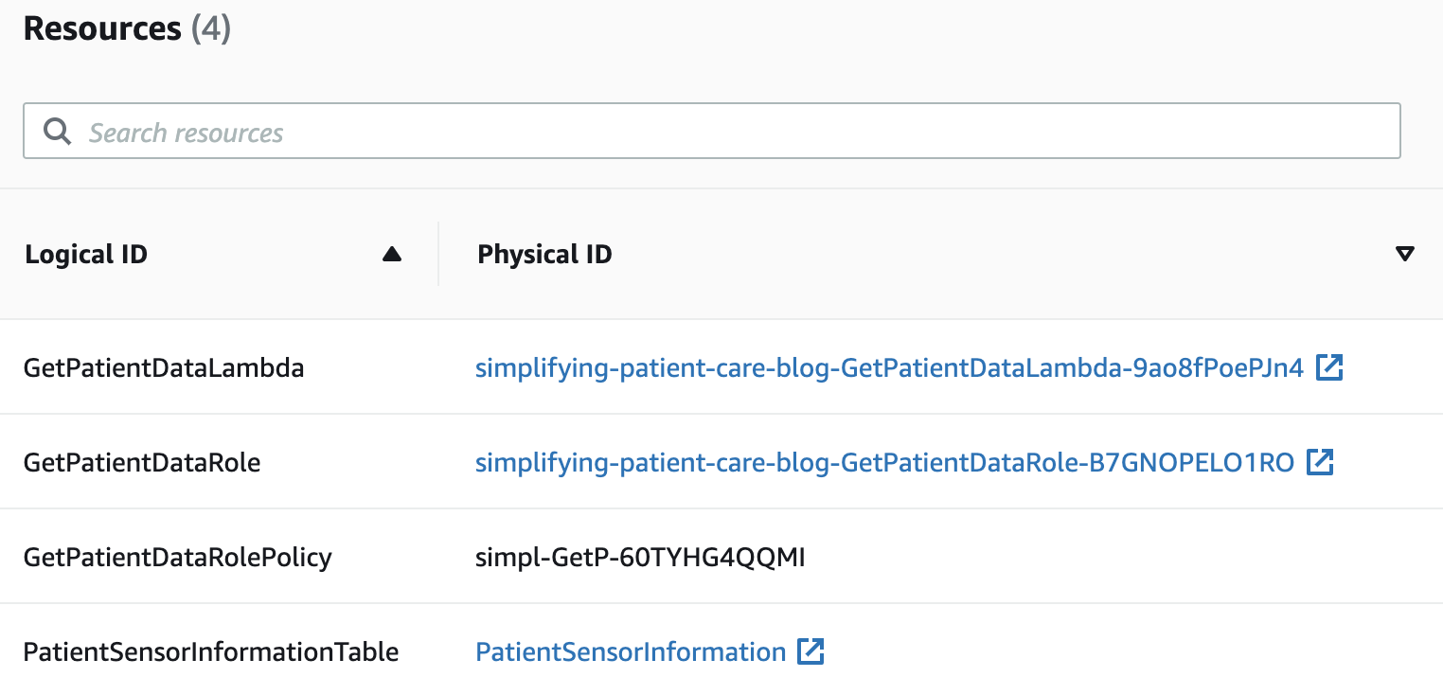The height and width of the screenshot is (695, 1443).
Task: Click the external link icon beside GetPatientDataRole-B7GNOPELO1RO
Action: [x=1320, y=462]
